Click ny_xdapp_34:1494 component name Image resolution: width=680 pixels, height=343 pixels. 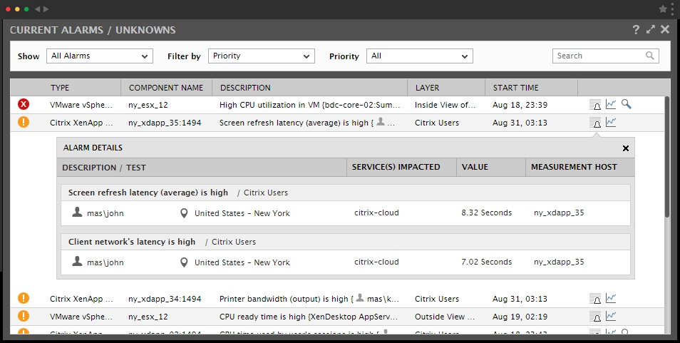(x=165, y=299)
